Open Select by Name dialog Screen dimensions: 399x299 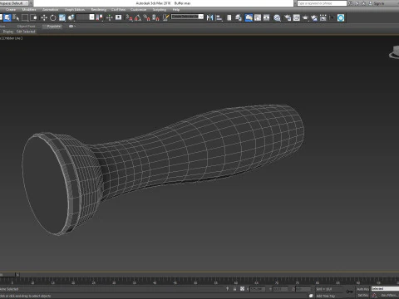16,17
